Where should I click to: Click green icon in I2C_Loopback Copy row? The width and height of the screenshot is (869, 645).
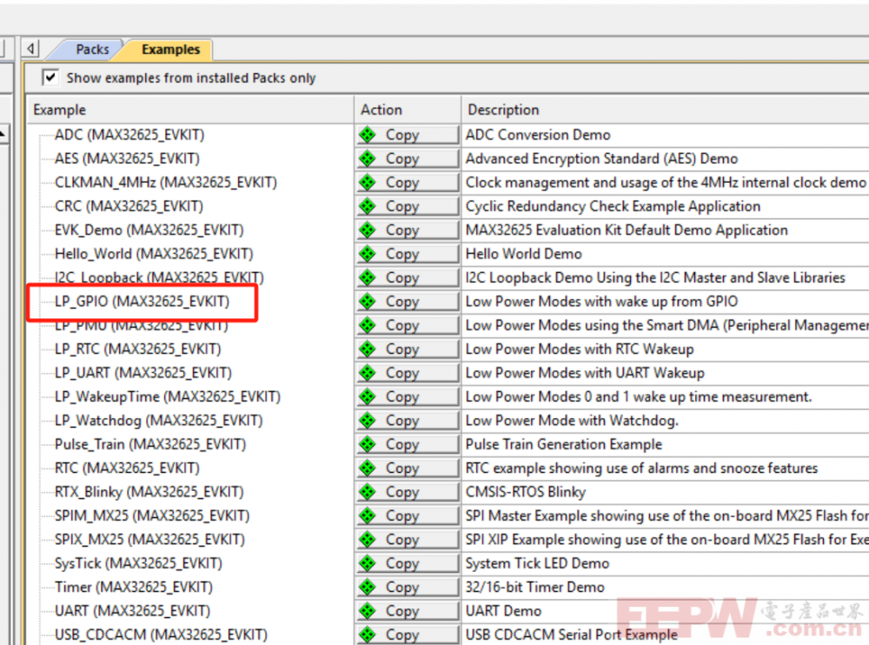(x=367, y=277)
